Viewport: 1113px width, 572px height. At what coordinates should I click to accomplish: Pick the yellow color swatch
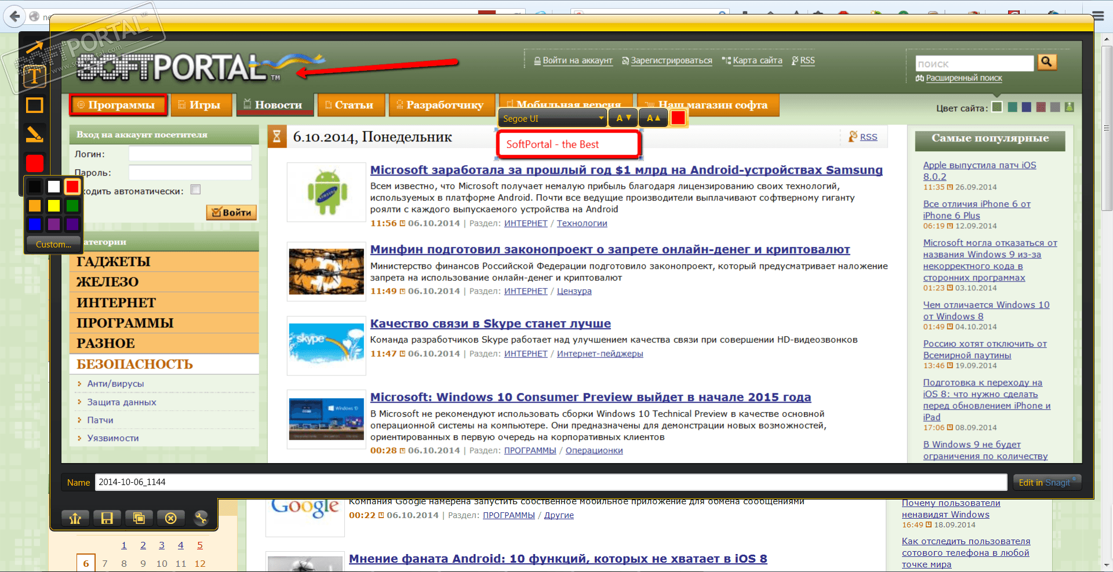pyautogui.click(x=54, y=205)
